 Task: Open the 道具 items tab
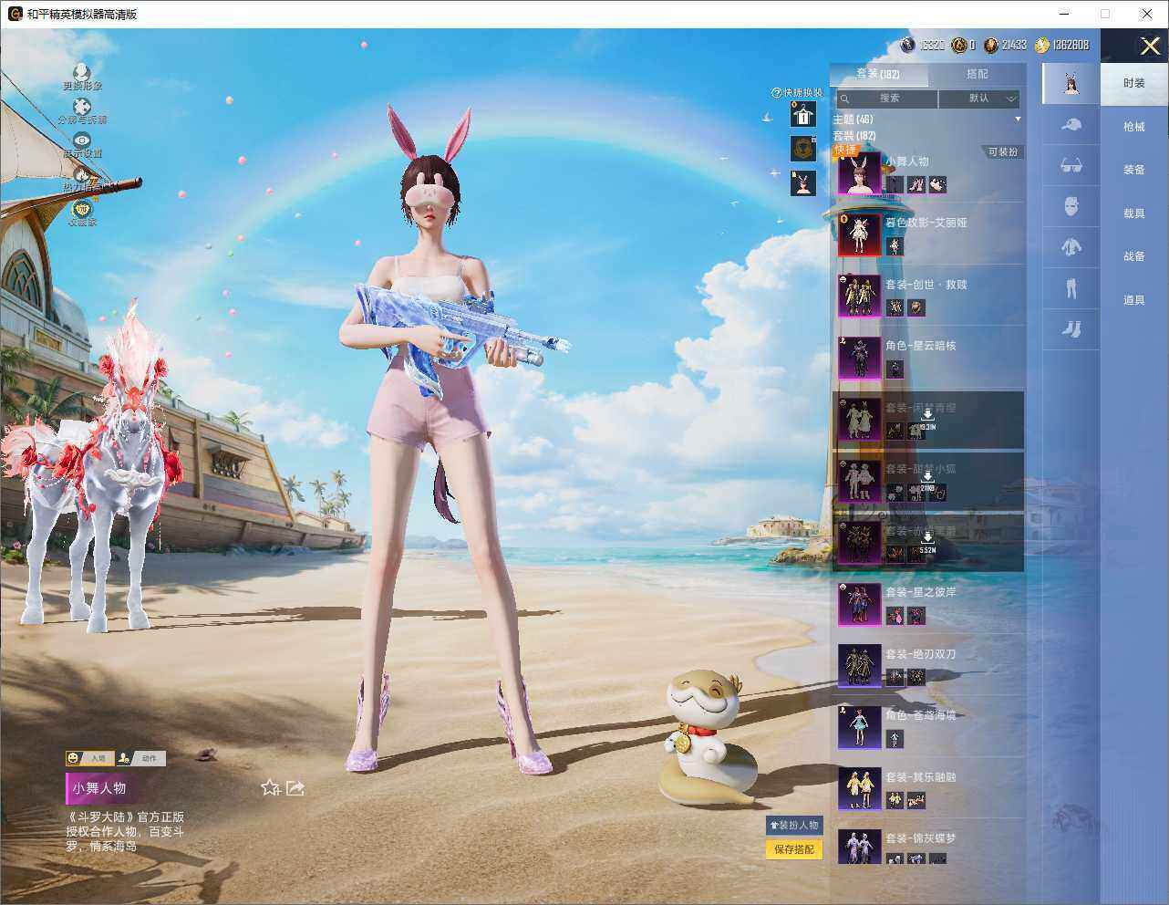(1134, 300)
